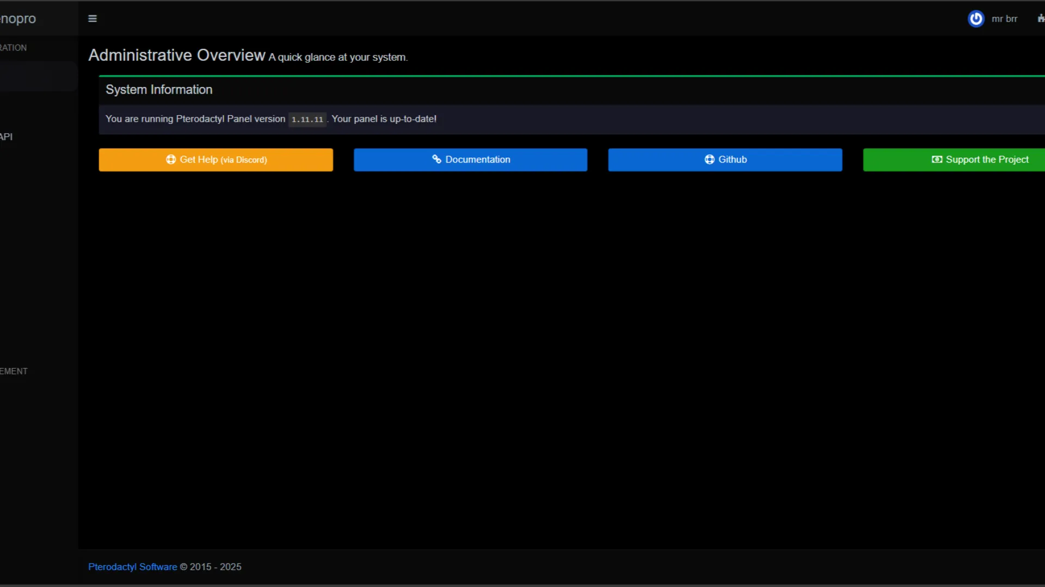Click the 1.11.11 version code badge

307,119
